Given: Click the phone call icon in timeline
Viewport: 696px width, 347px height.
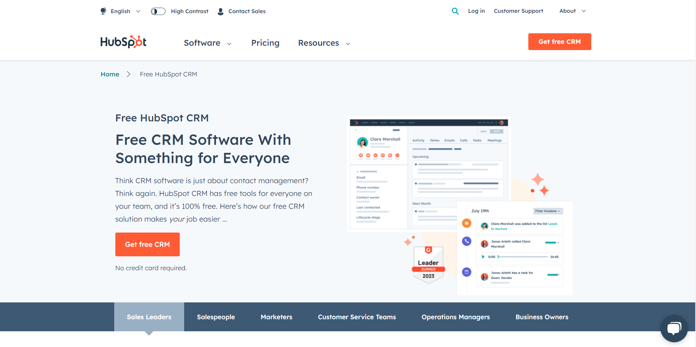Looking at the screenshot, I should pyautogui.click(x=466, y=241).
